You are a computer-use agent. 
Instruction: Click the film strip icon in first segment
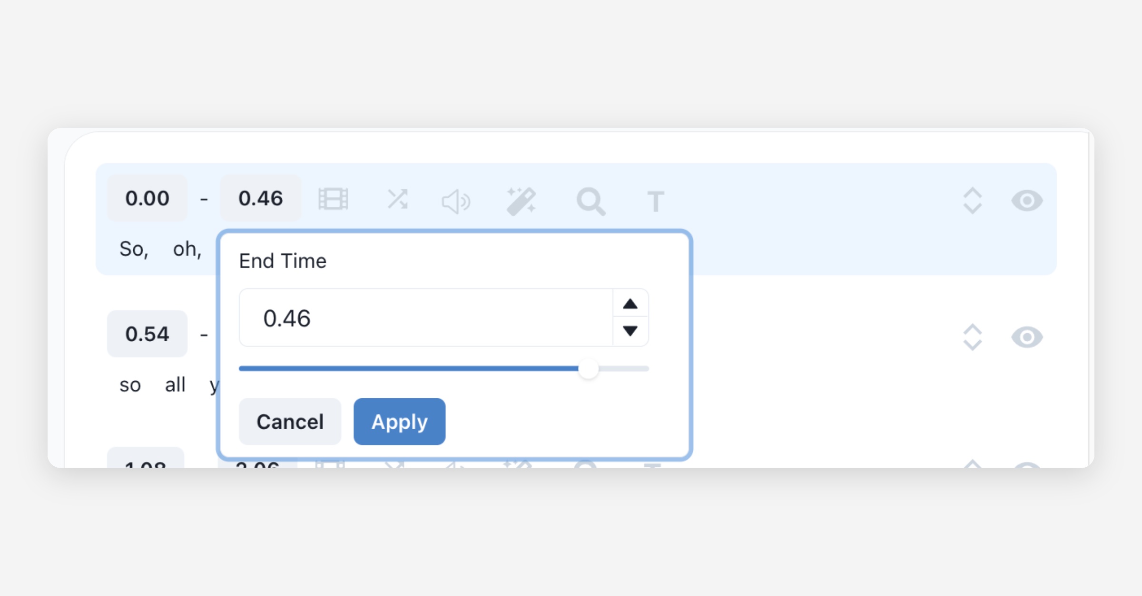pyautogui.click(x=333, y=199)
